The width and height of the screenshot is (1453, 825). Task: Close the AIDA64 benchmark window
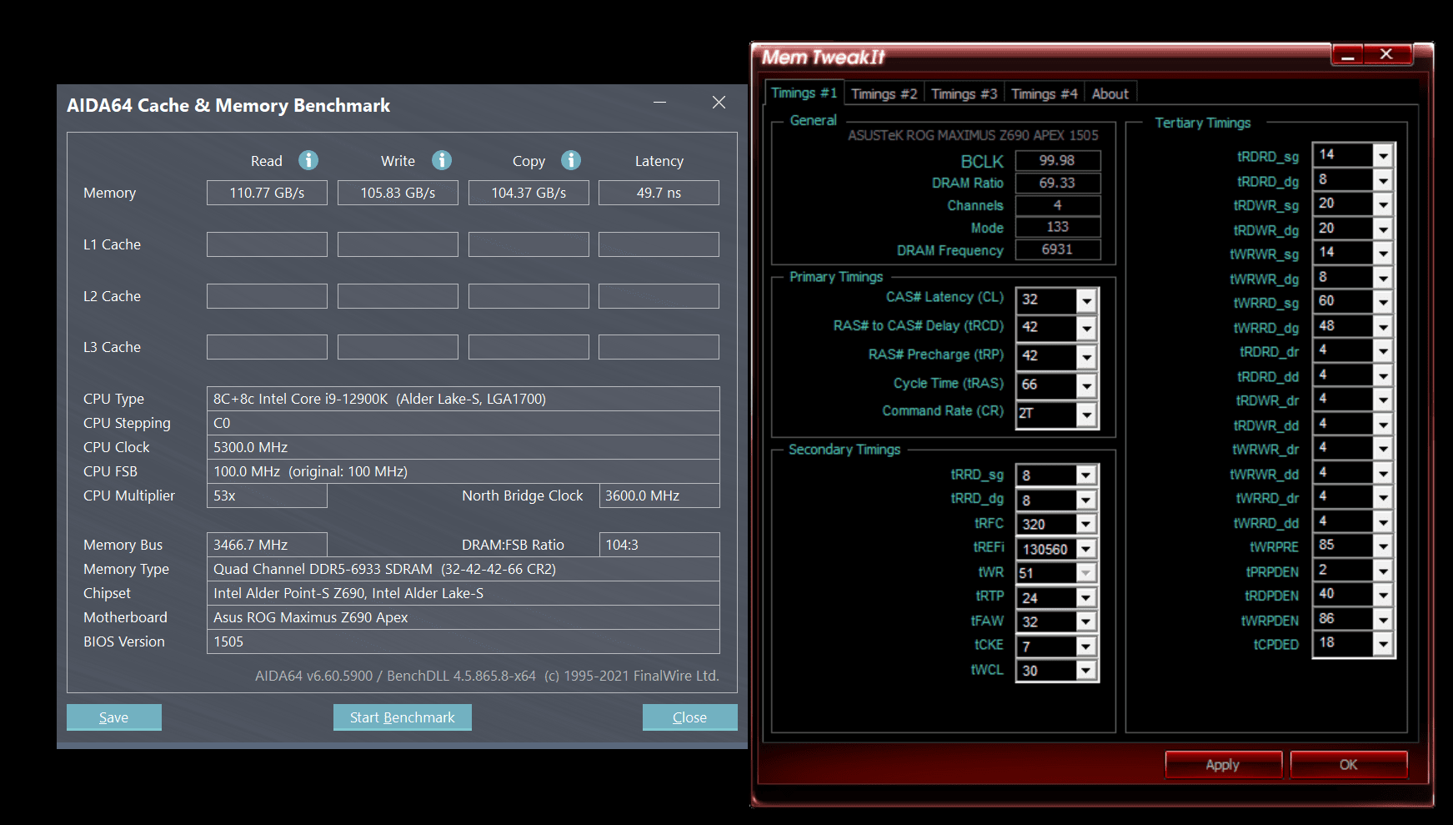click(719, 103)
